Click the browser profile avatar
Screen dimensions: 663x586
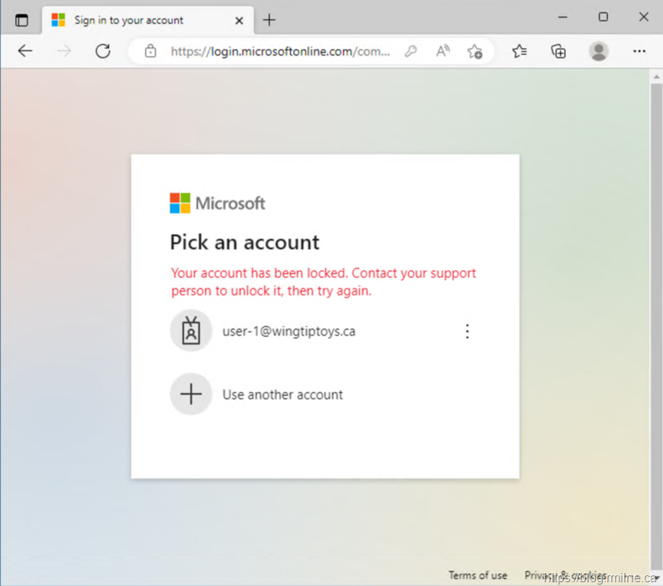point(599,51)
